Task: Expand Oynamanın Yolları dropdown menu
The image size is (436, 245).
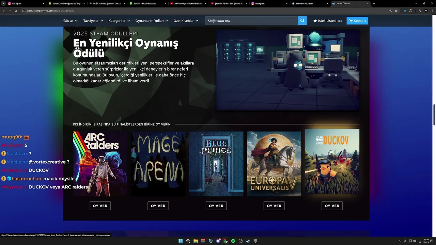Action: pos(152,21)
